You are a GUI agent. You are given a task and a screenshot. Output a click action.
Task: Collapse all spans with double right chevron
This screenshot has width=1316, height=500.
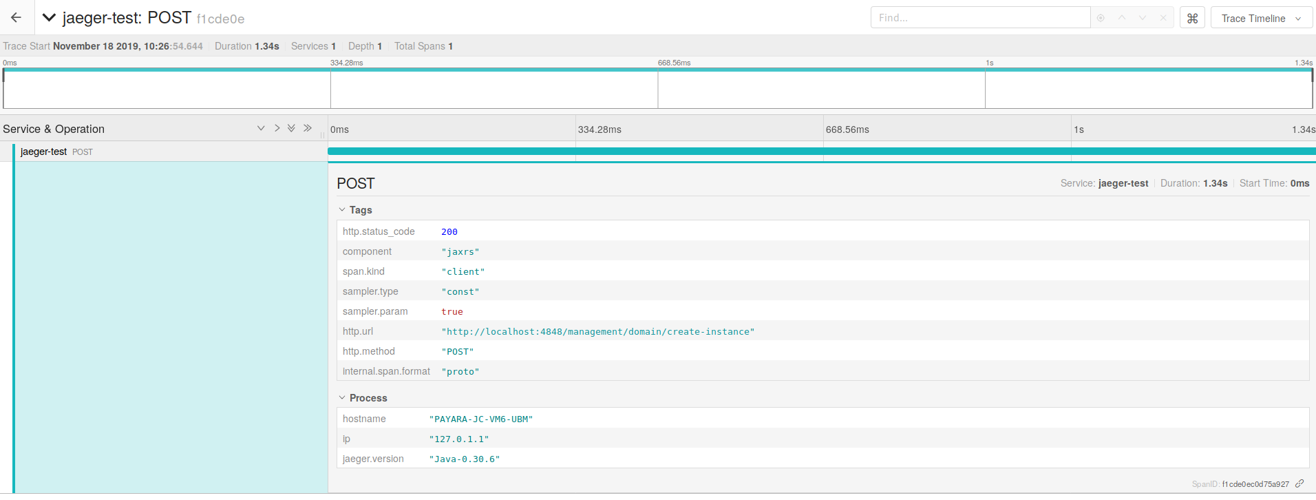click(x=308, y=129)
